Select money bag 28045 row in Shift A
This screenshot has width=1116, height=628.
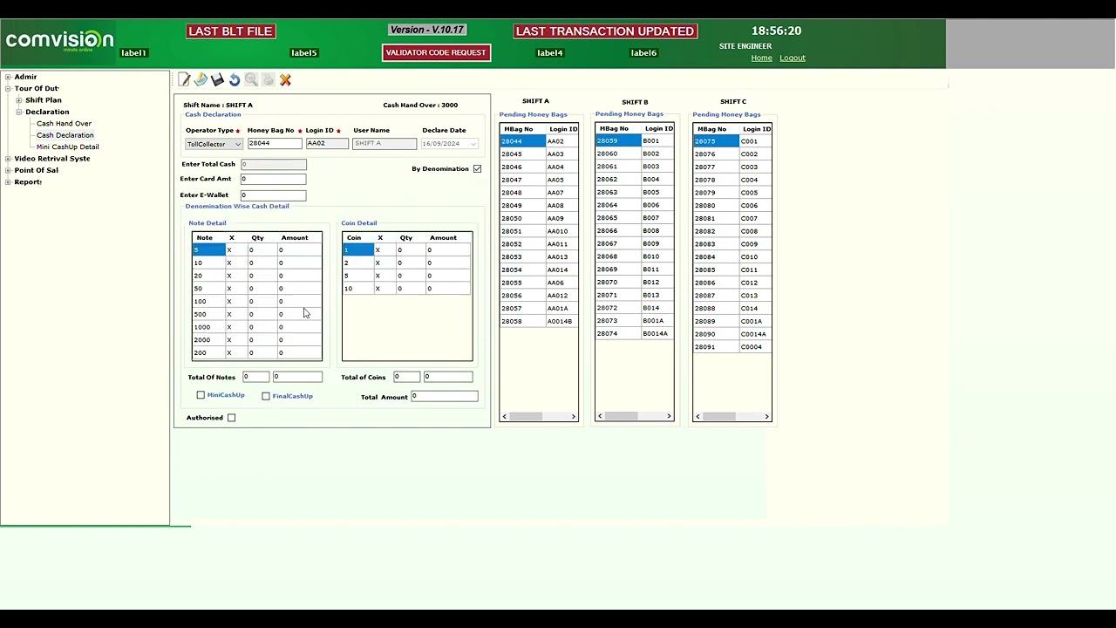(538, 154)
